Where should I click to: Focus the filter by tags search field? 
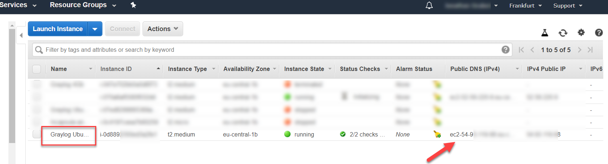271,50
